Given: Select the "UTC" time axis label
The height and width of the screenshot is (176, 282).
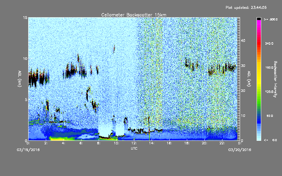Looking at the screenshot, I should pos(134,148).
